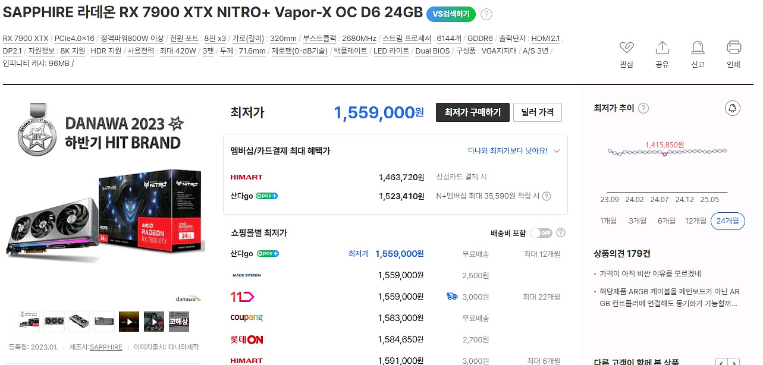Open 샵다go 1,523,410원 membership price
Image resolution: width=763 pixels, height=365 pixels.
pos(401,196)
